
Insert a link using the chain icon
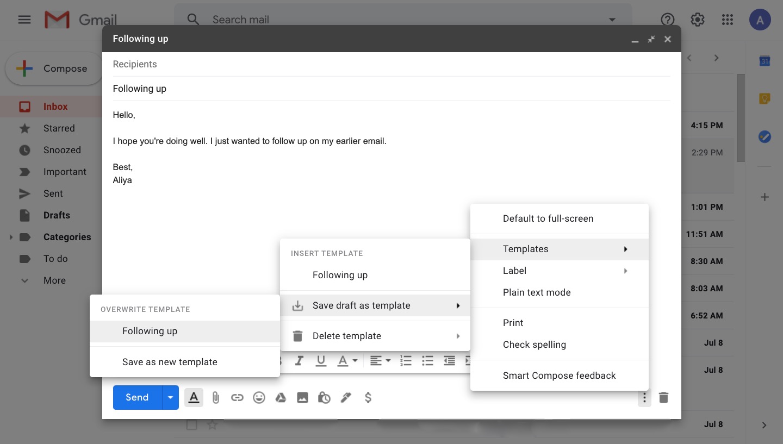point(237,398)
